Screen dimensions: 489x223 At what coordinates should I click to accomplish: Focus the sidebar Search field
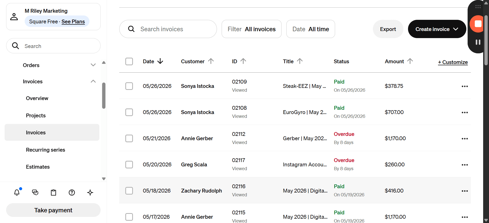tap(53, 46)
